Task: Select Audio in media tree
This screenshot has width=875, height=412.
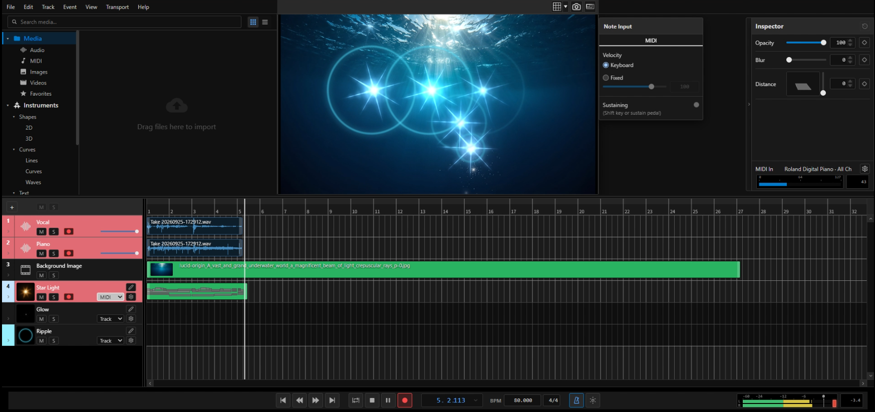Action: tap(37, 50)
